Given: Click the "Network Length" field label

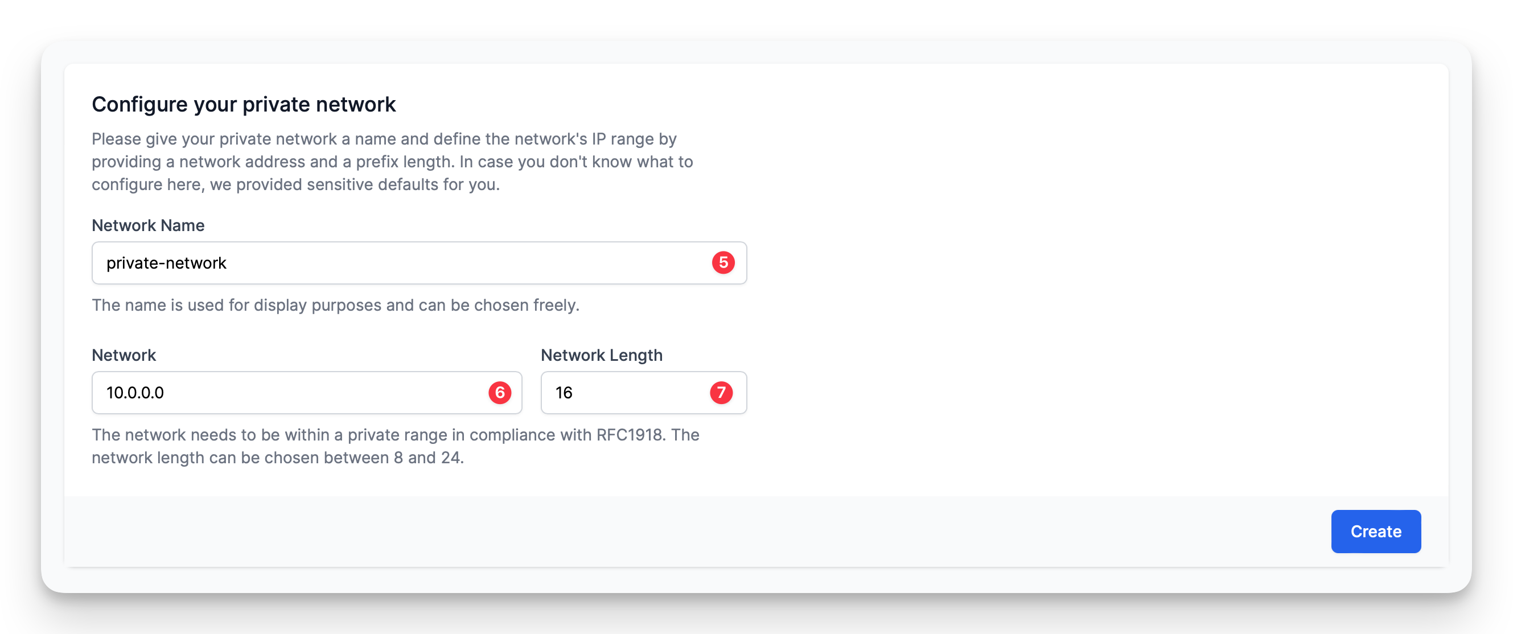Looking at the screenshot, I should tap(602, 355).
